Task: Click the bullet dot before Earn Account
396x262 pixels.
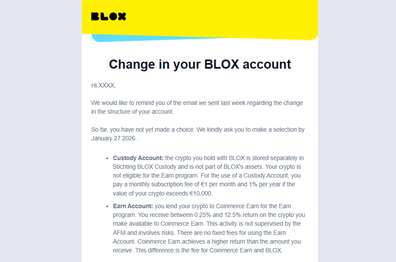Action: coord(107,206)
